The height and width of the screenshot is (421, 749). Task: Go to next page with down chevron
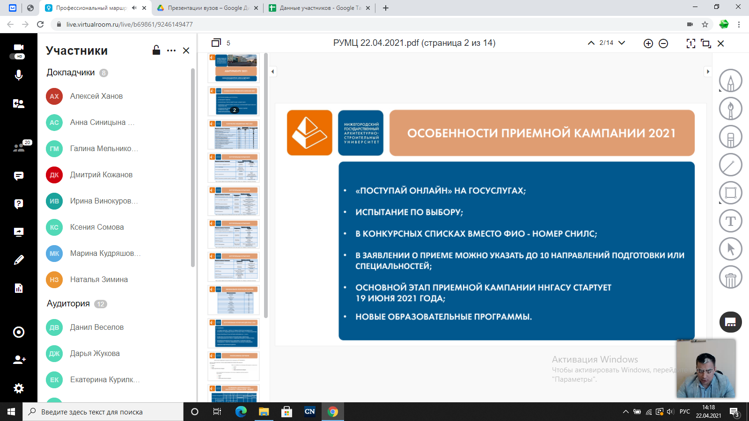pos(622,43)
